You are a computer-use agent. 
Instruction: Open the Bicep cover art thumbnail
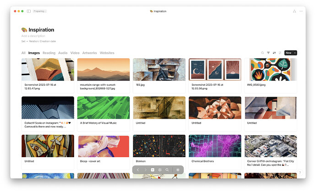104,146
